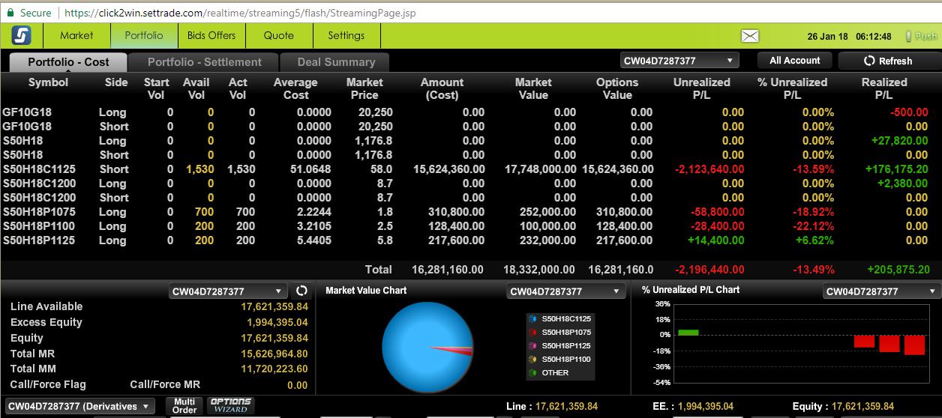The height and width of the screenshot is (418, 942).
Task: Click the Total MR value 15,626,964.80
Action: 274,354
